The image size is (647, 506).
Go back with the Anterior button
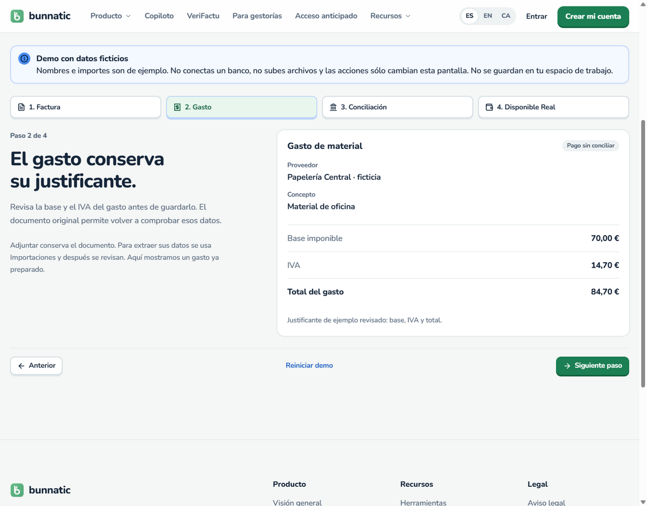pos(36,366)
